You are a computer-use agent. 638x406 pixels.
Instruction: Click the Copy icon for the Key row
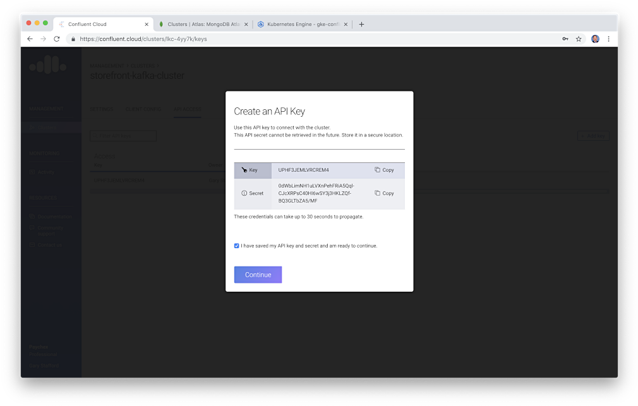pyautogui.click(x=377, y=170)
